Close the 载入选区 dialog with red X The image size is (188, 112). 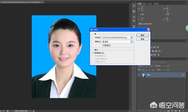coord(149,30)
